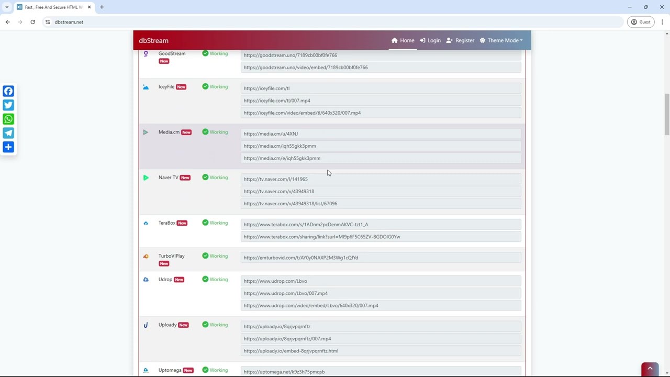Click the Naver TV green play icon
Screen dimensions: 670x377
click(x=146, y=178)
